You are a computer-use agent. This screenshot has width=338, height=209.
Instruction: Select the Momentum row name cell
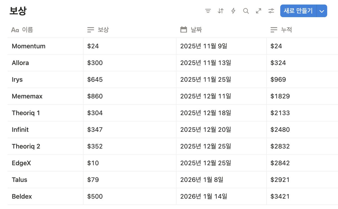tap(28, 46)
